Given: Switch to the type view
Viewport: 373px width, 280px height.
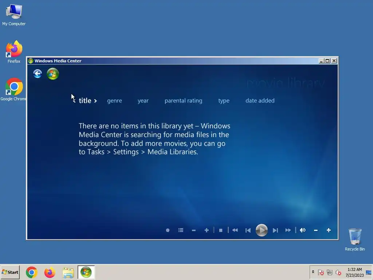Looking at the screenshot, I should pyautogui.click(x=224, y=101).
